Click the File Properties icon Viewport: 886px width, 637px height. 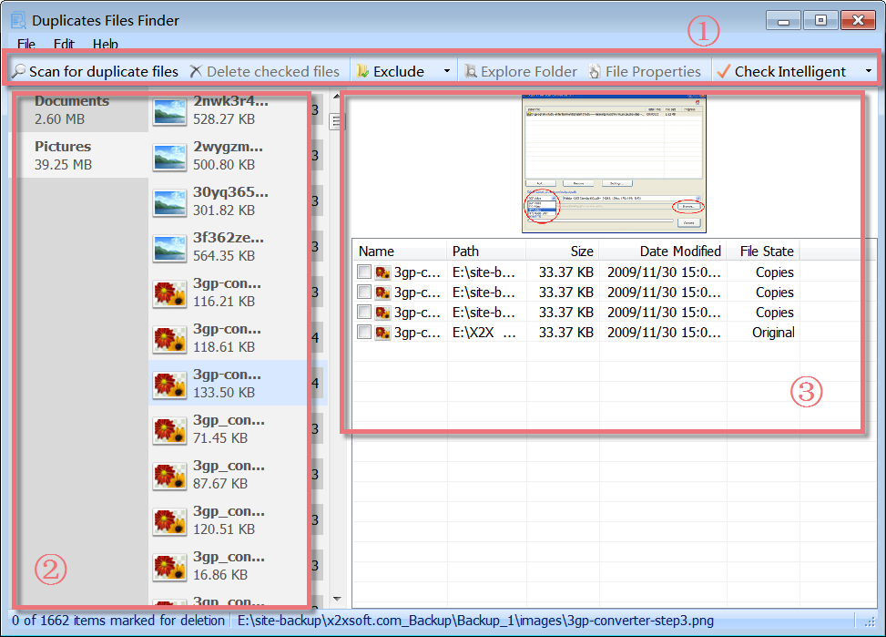tap(593, 70)
